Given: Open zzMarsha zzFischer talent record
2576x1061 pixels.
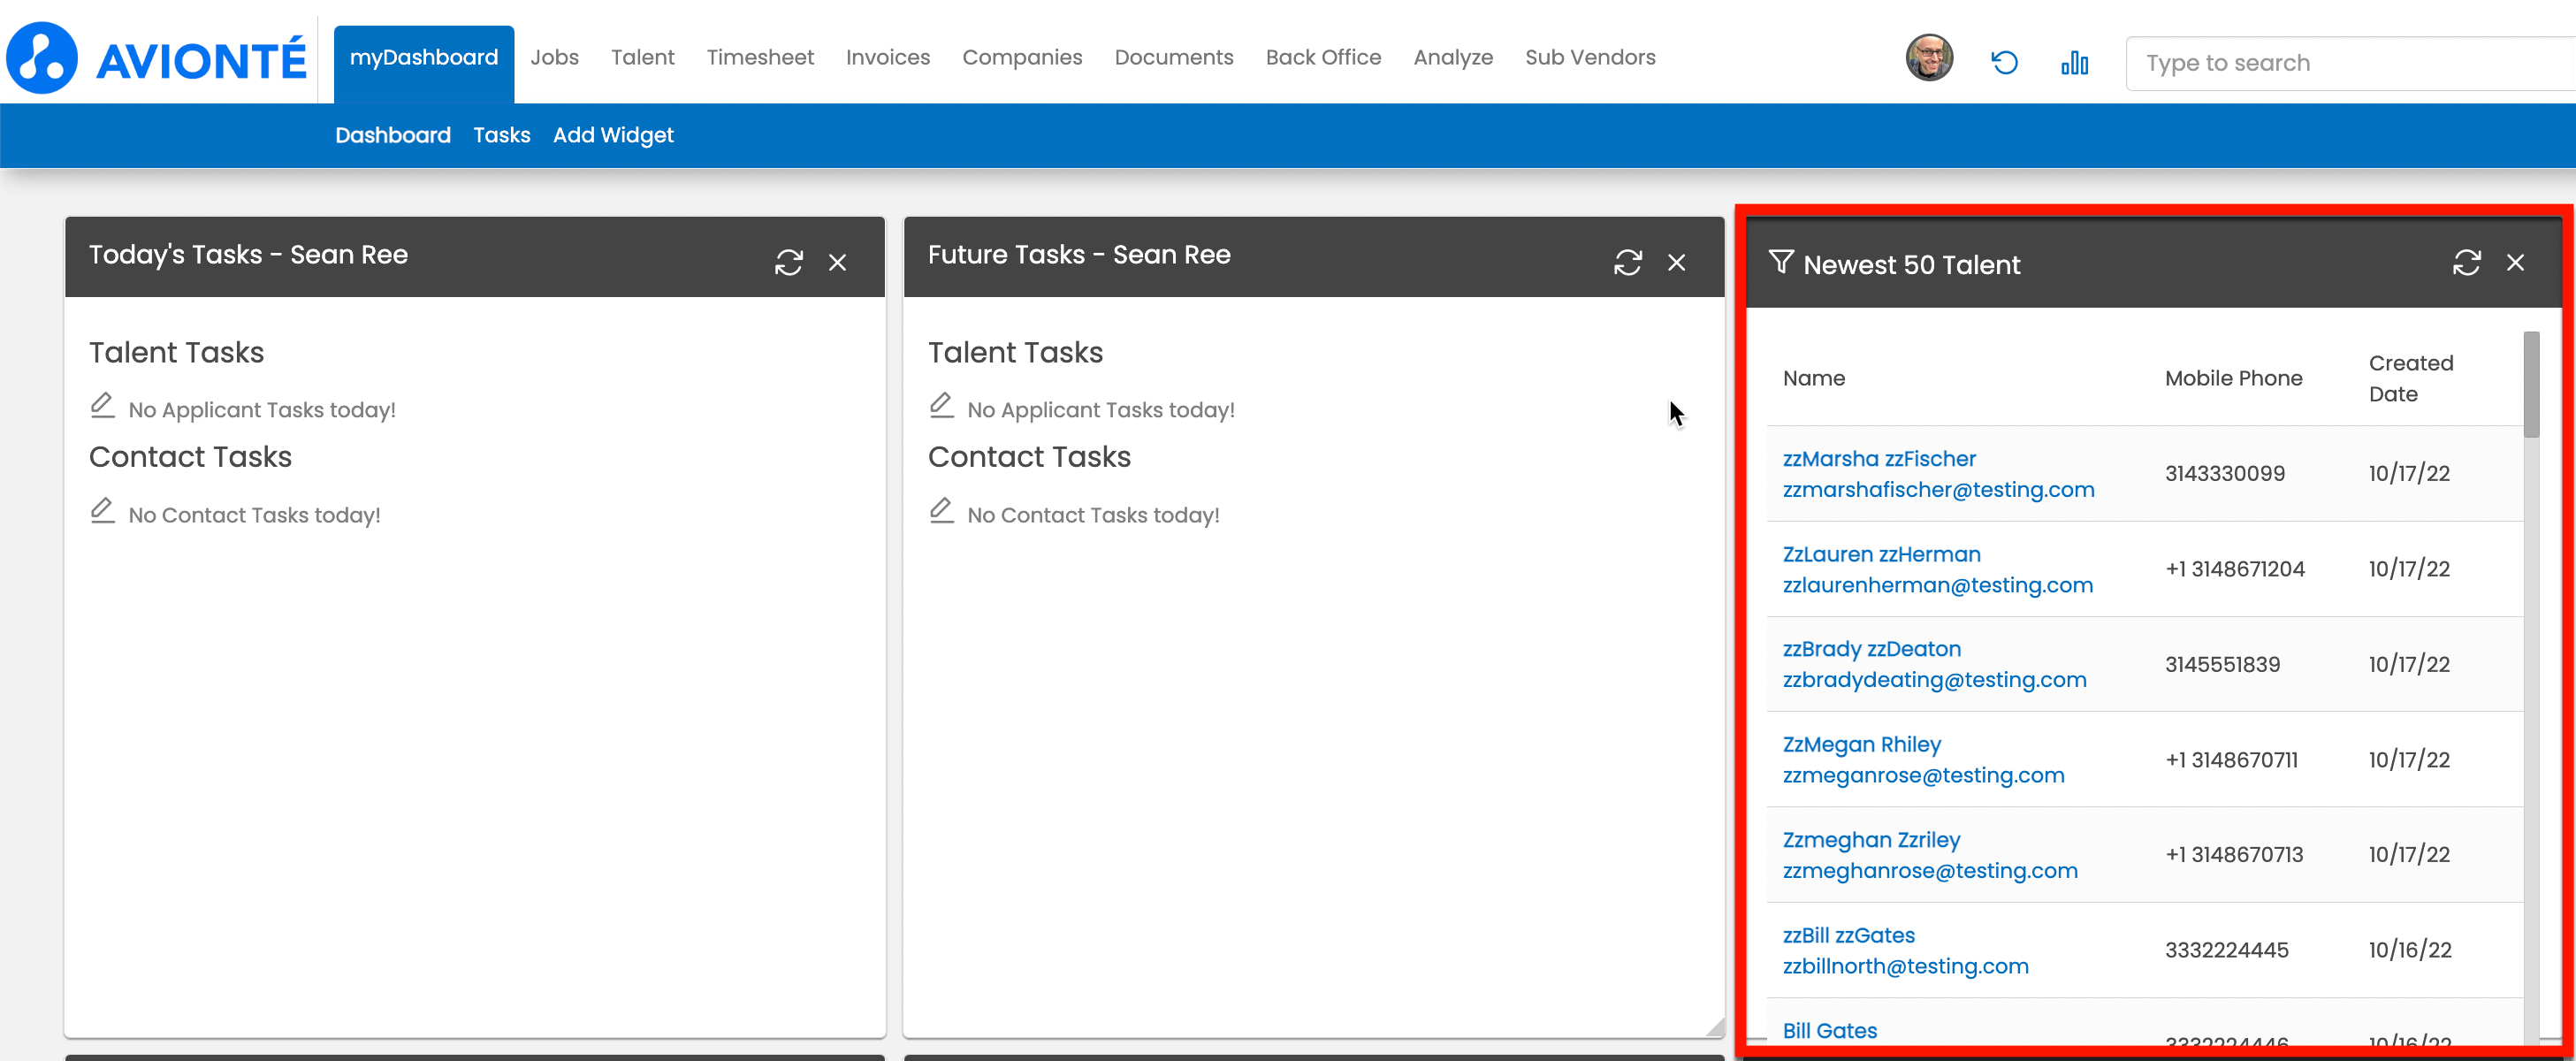Looking at the screenshot, I should (x=1878, y=458).
